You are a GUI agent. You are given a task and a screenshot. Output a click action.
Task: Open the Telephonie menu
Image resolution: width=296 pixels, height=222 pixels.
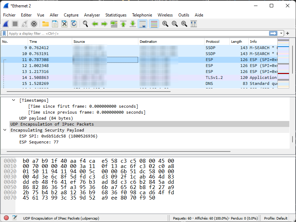pos(142,15)
